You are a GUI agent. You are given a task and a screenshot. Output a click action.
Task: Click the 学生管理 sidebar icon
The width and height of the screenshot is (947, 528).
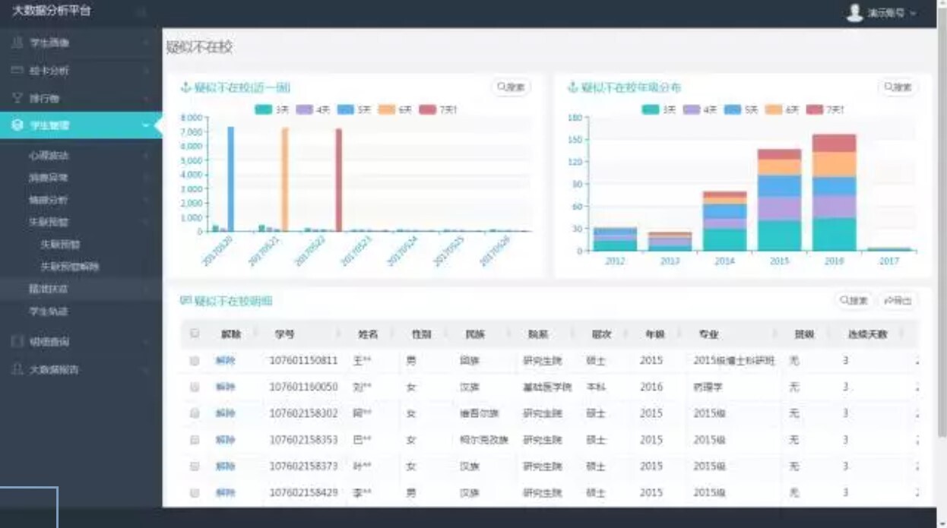pyautogui.click(x=17, y=125)
